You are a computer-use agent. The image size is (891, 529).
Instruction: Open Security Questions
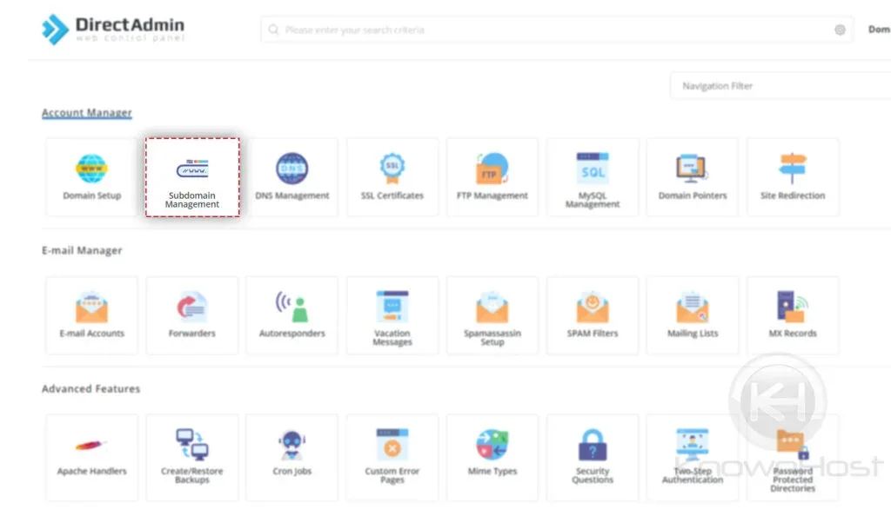tap(593, 458)
